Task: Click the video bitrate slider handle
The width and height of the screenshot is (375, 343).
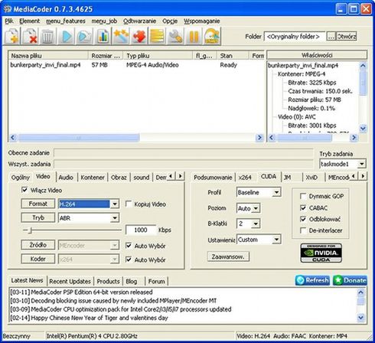Action: (30, 230)
